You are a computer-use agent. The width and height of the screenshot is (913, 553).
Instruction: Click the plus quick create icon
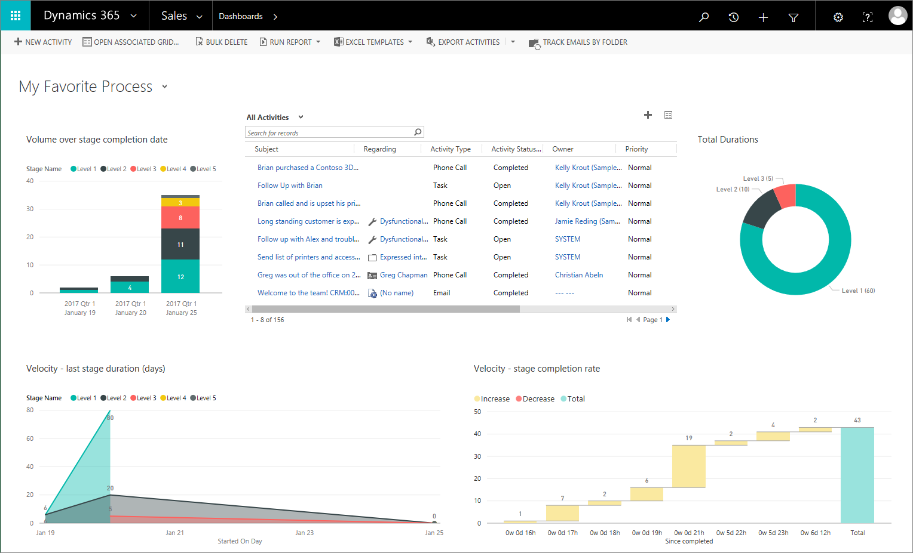tap(763, 17)
